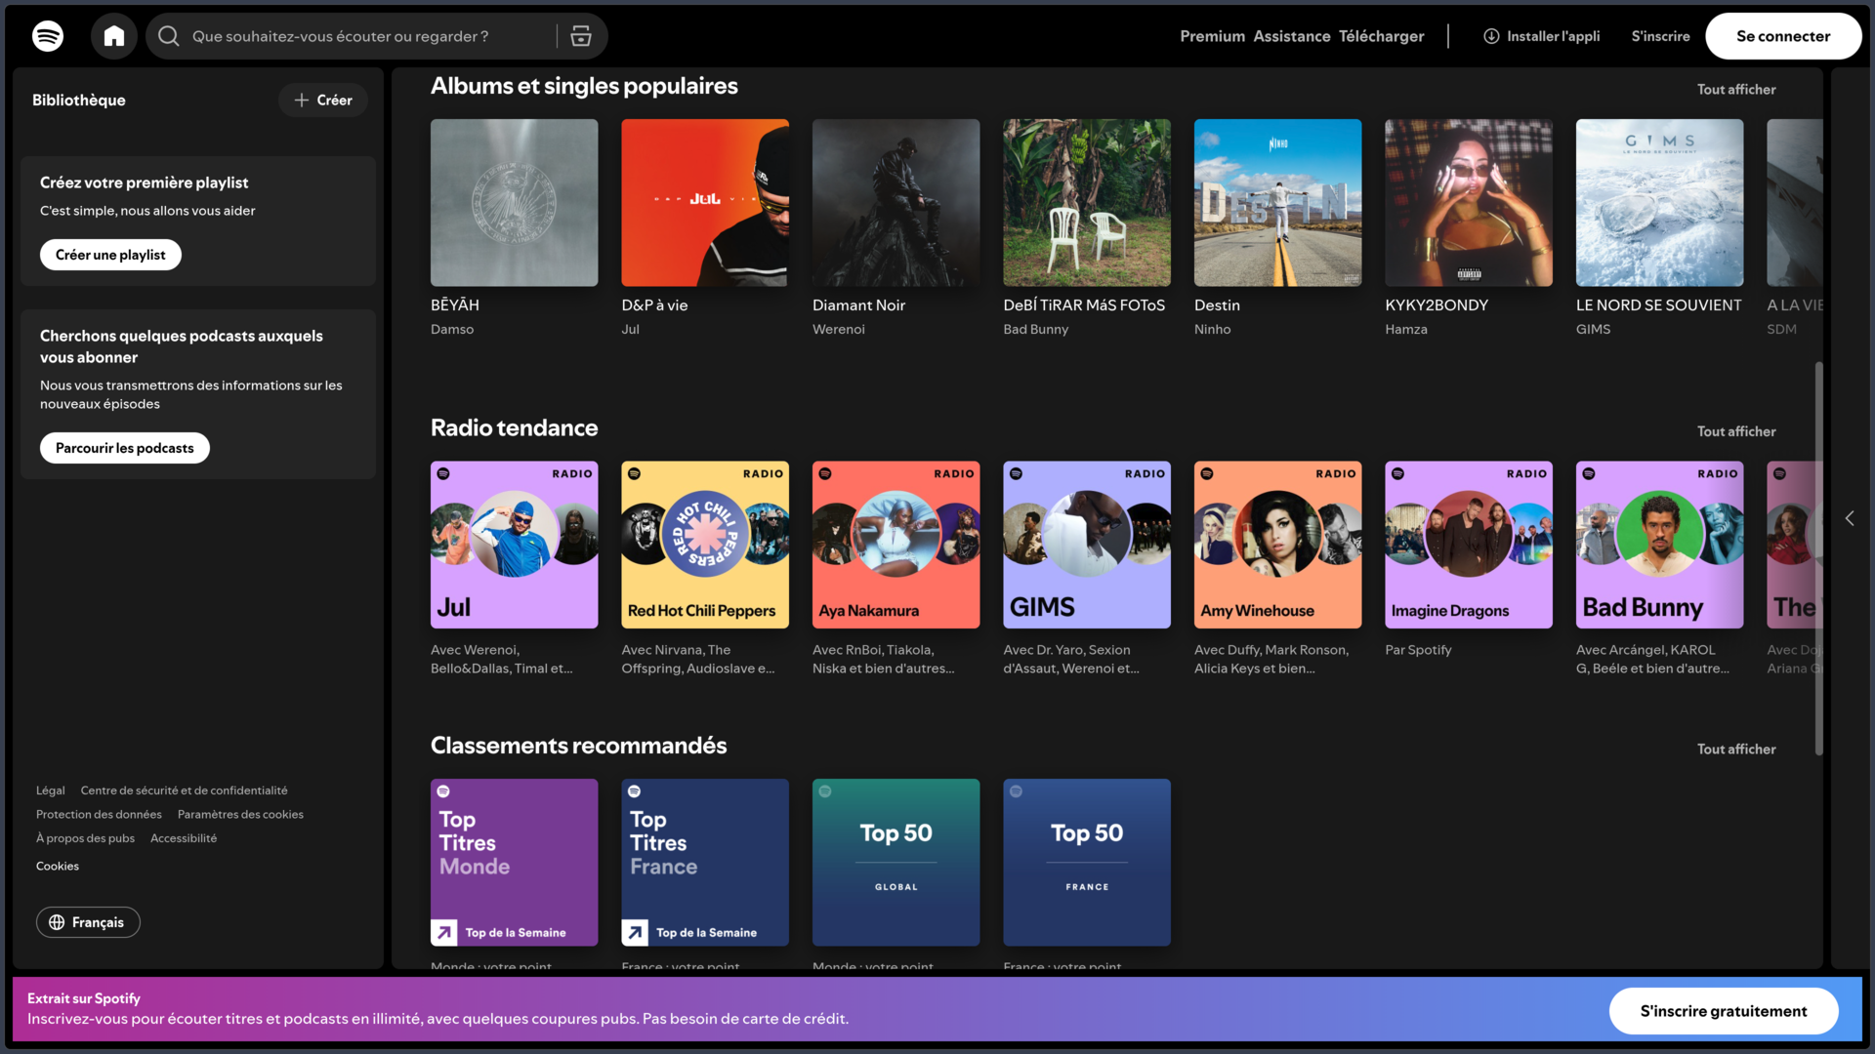The height and width of the screenshot is (1054, 1875).
Task: Open Top Titres France chart
Action: pos(705,863)
